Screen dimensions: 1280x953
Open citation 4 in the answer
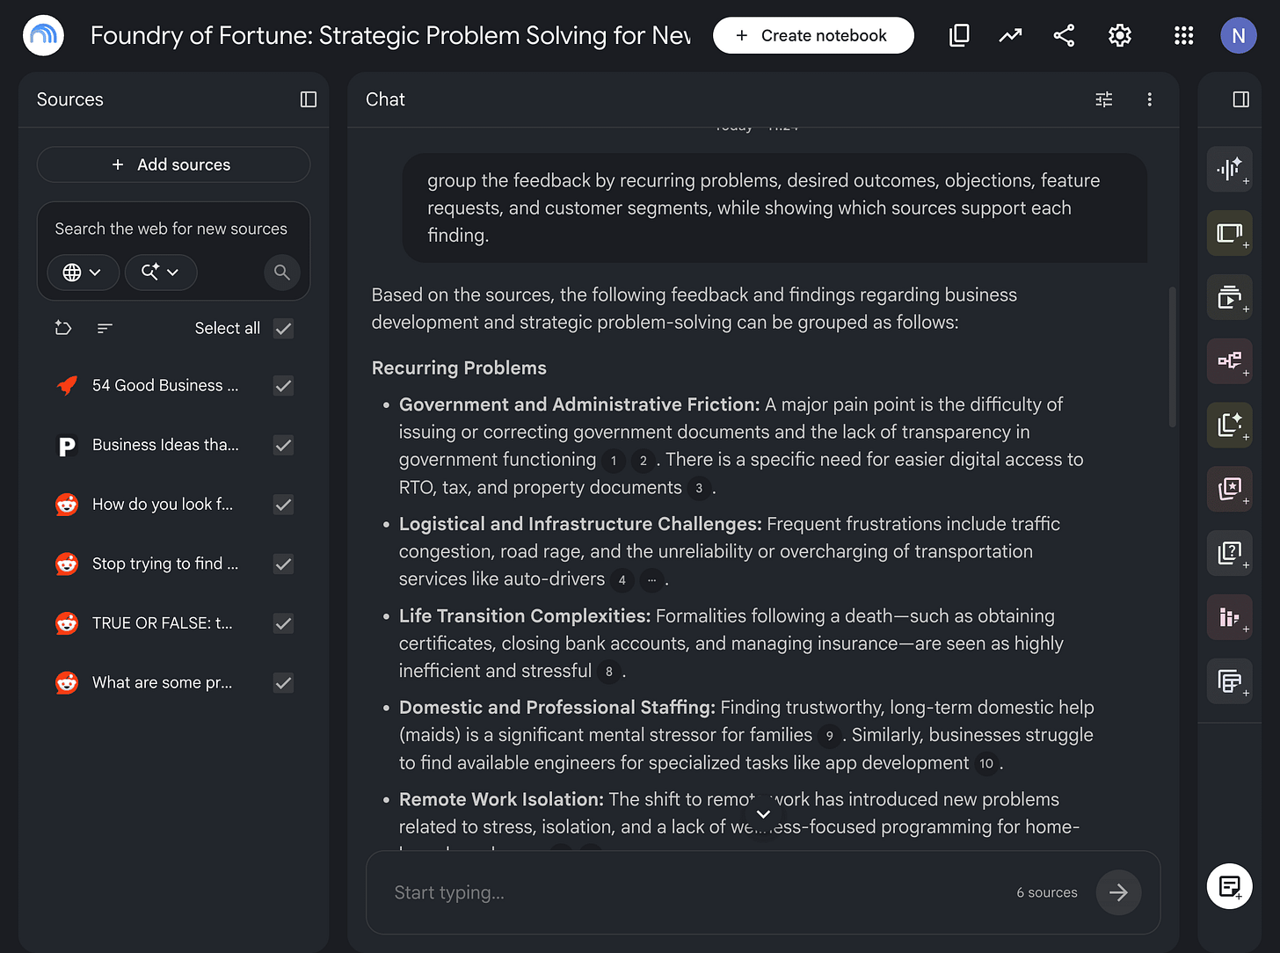click(x=622, y=580)
